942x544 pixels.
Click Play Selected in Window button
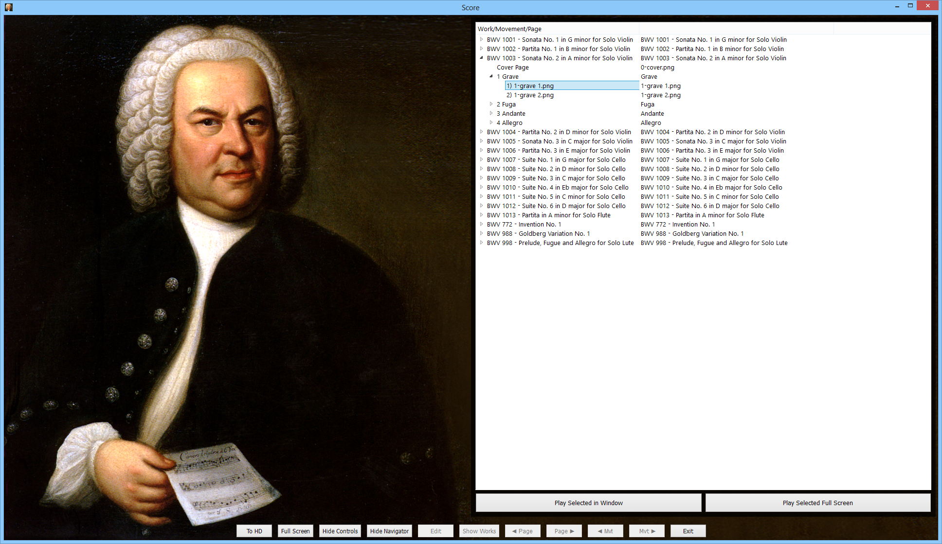(x=588, y=503)
